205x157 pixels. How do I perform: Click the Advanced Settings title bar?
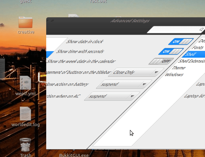130,21
